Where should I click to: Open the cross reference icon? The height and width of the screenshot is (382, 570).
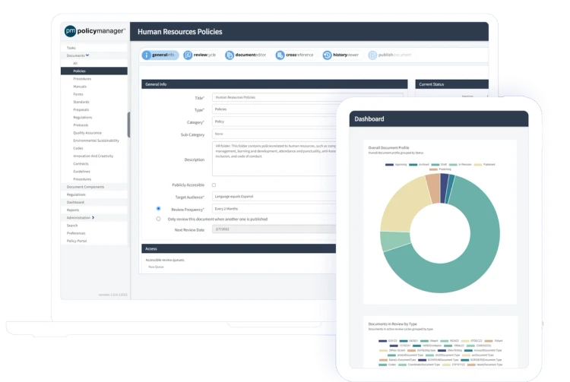280,55
